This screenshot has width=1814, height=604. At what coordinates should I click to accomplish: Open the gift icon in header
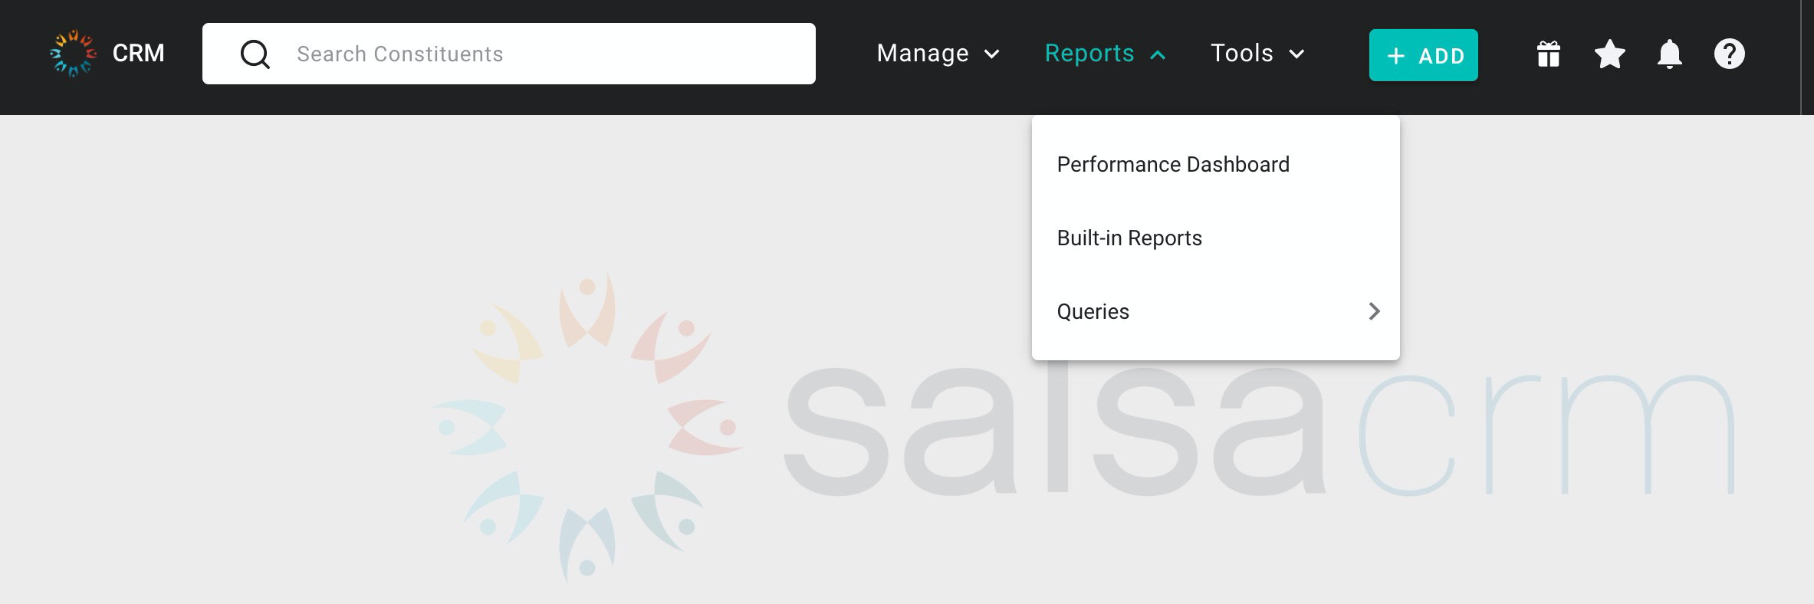1548,54
